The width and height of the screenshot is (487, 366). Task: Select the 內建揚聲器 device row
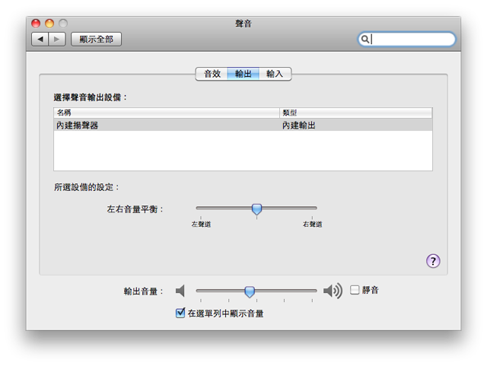[x=243, y=126]
